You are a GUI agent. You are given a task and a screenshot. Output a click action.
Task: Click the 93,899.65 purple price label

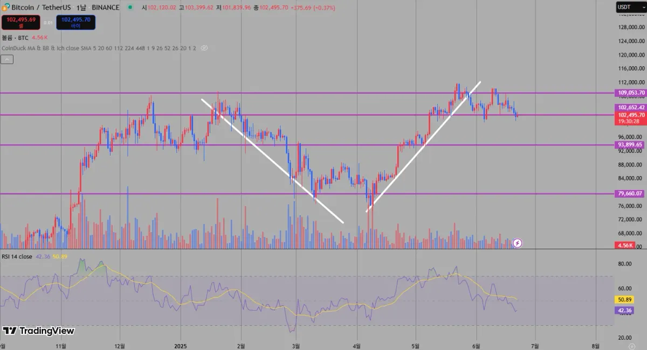[630, 144]
